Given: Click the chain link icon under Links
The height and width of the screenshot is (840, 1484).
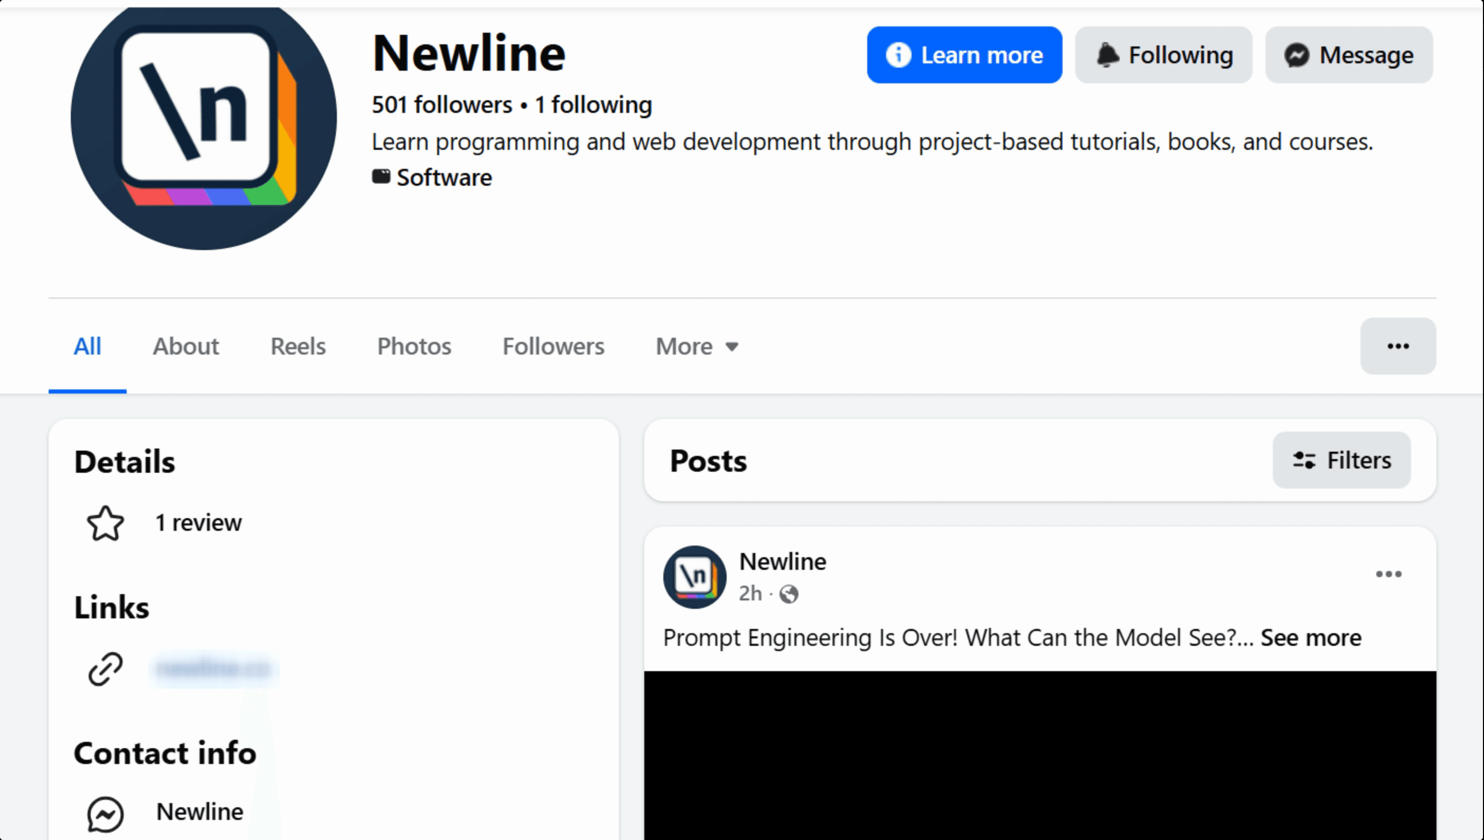Looking at the screenshot, I should 106,669.
